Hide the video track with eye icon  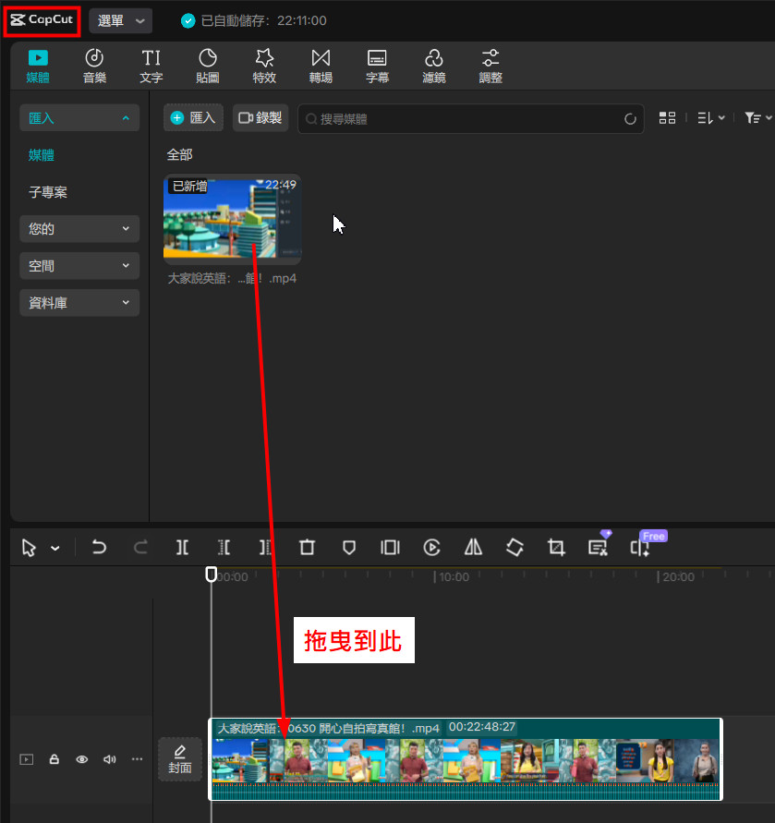pyautogui.click(x=82, y=759)
